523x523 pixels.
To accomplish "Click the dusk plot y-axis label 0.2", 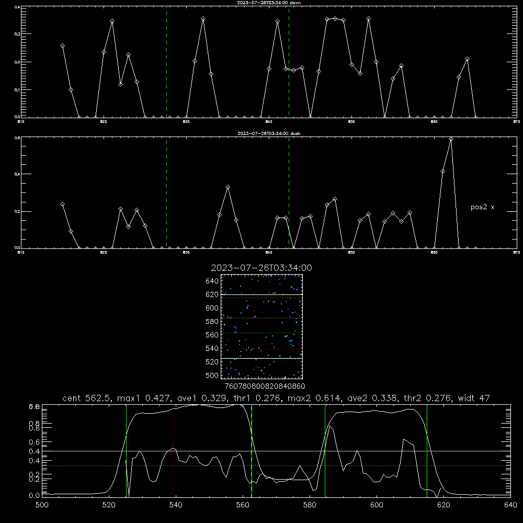I will [17, 211].
